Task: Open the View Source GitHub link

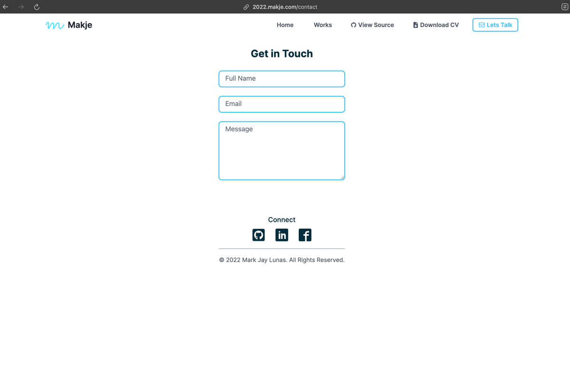Action: [372, 25]
